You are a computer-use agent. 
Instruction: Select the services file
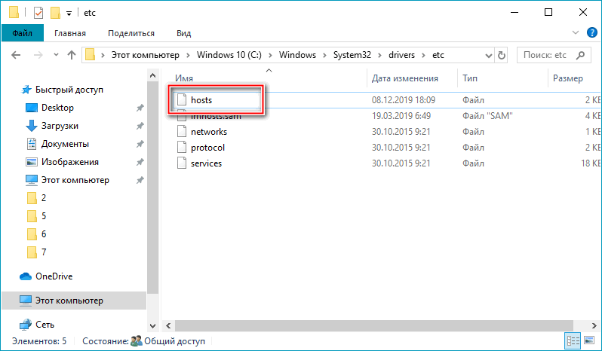(206, 163)
